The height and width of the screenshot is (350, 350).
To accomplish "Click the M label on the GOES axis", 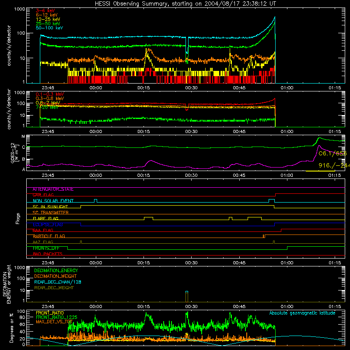I will pyautogui.click(x=23, y=136).
